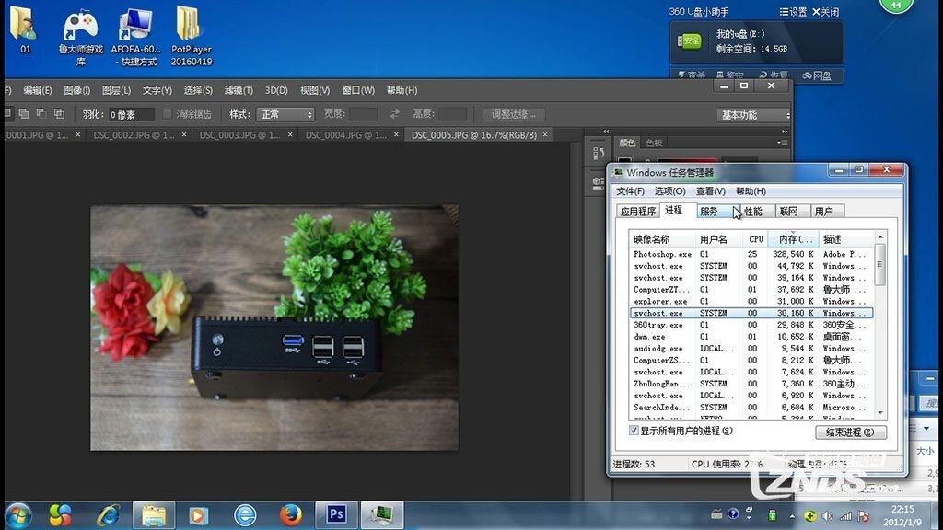Click the open photo on Photoshop canvas
The height and width of the screenshot is (530, 943).
(274, 328)
